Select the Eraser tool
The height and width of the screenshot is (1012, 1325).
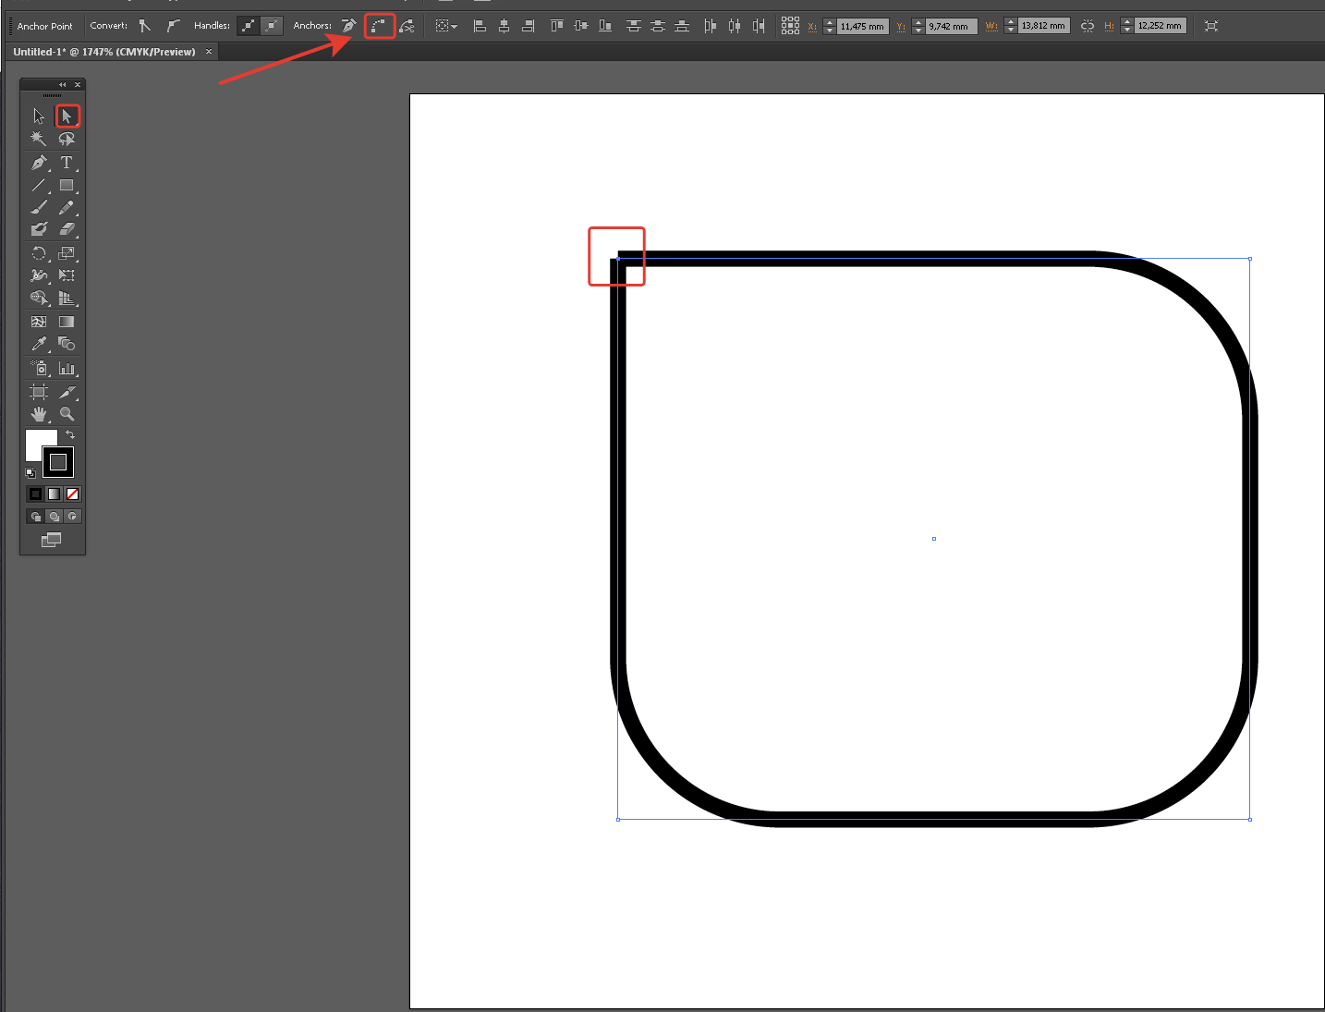coord(67,229)
